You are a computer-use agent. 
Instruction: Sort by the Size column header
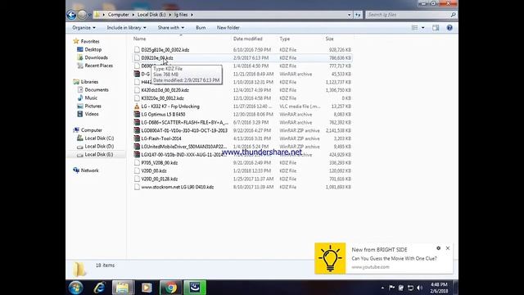(329, 39)
